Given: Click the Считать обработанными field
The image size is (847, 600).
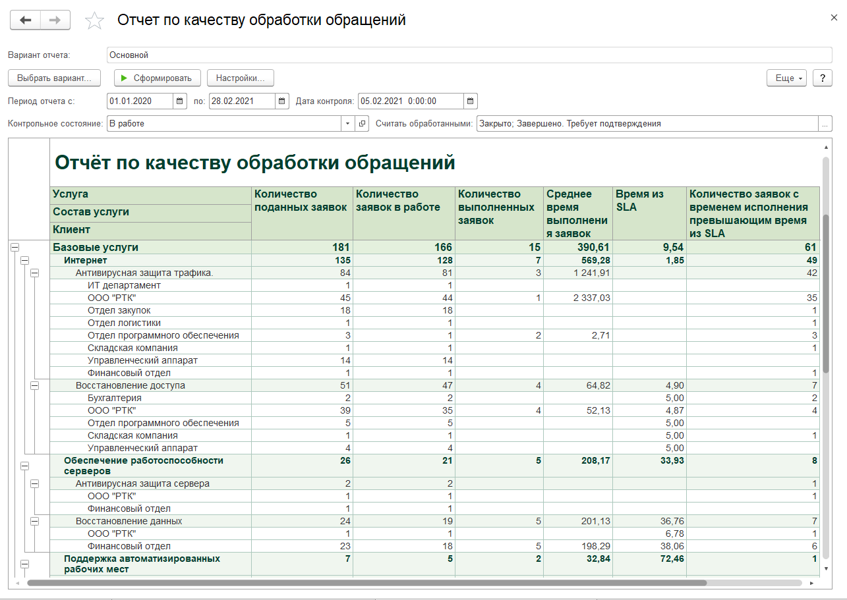Looking at the screenshot, I should [x=647, y=124].
